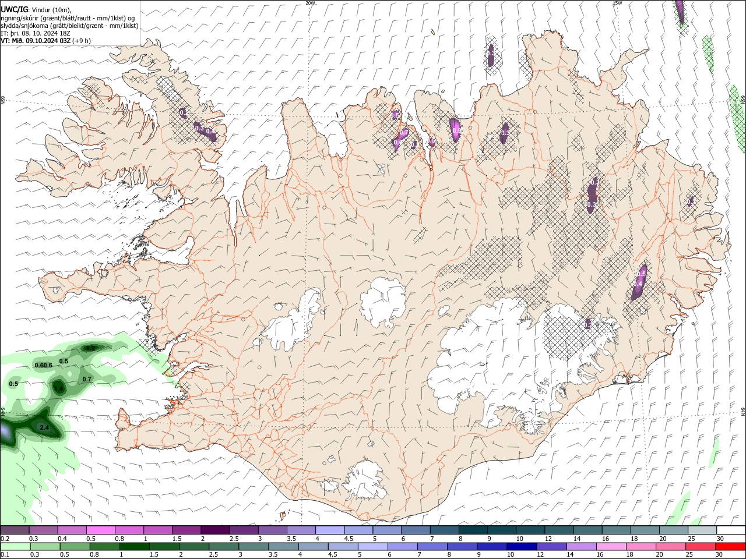Select the light pink 16–18 rain legend swatch
746x559 pixels.
coord(611,546)
